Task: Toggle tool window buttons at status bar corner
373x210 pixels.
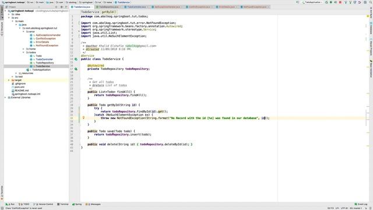Action: coord(2,208)
